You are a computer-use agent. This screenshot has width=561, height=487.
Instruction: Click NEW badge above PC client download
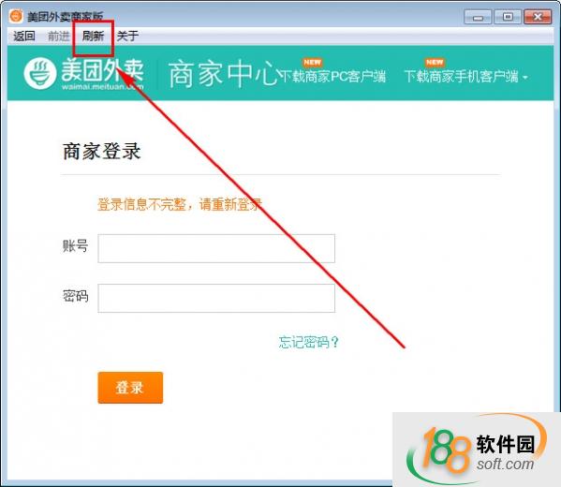[312, 62]
